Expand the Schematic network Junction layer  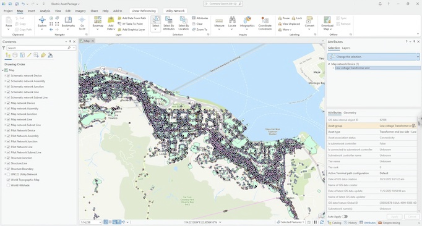[5, 86]
